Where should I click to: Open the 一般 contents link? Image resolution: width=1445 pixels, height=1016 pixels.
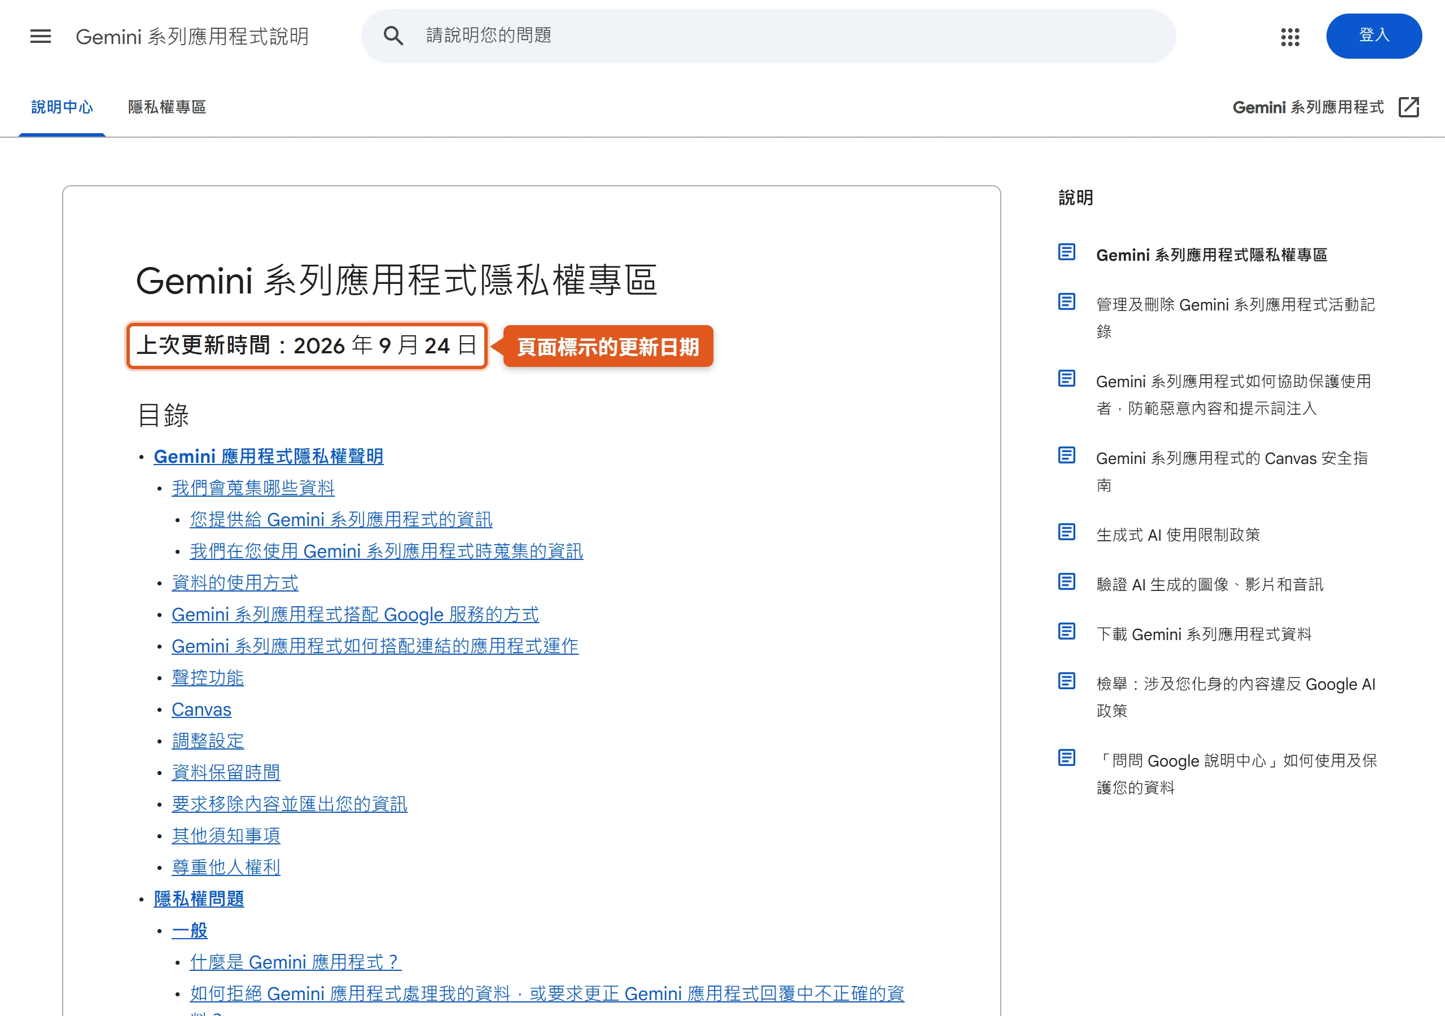point(190,930)
